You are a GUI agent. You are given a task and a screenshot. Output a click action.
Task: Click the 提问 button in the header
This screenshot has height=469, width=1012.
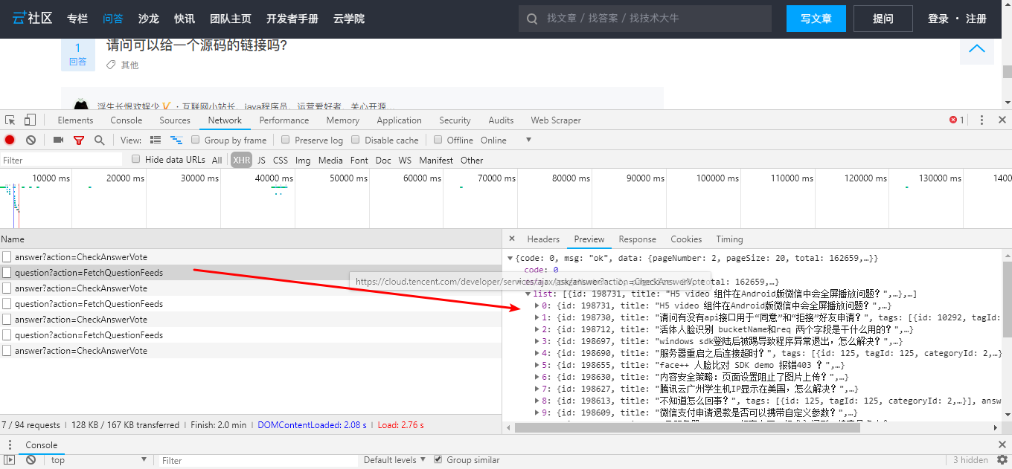pos(883,19)
